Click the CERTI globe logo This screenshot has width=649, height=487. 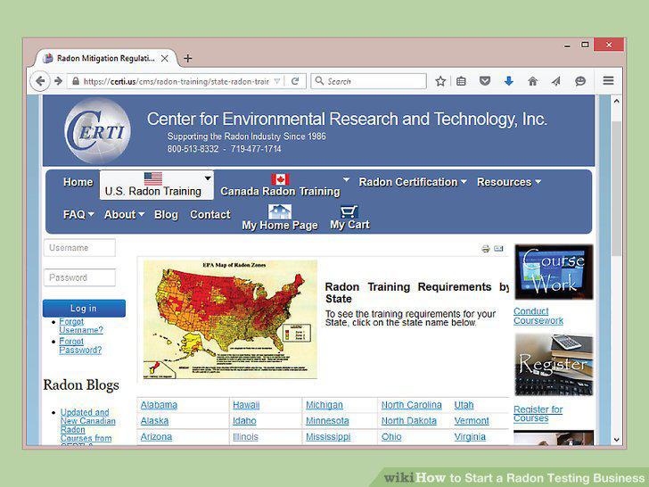pyautogui.click(x=97, y=130)
